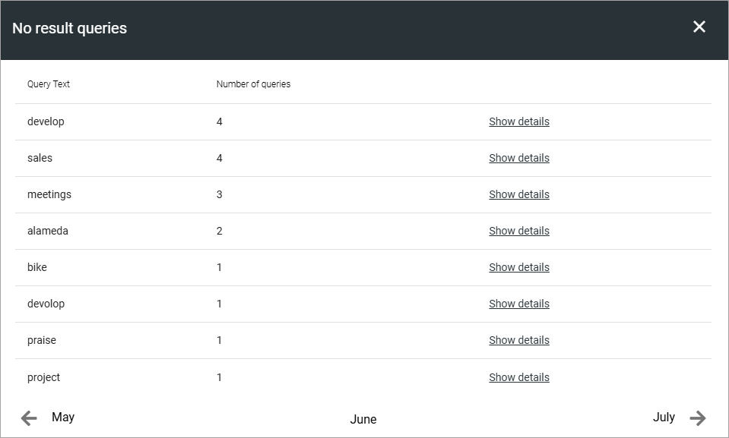This screenshot has height=438, width=729.
Task: Show details for the alameda query
Action: [519, 231]
